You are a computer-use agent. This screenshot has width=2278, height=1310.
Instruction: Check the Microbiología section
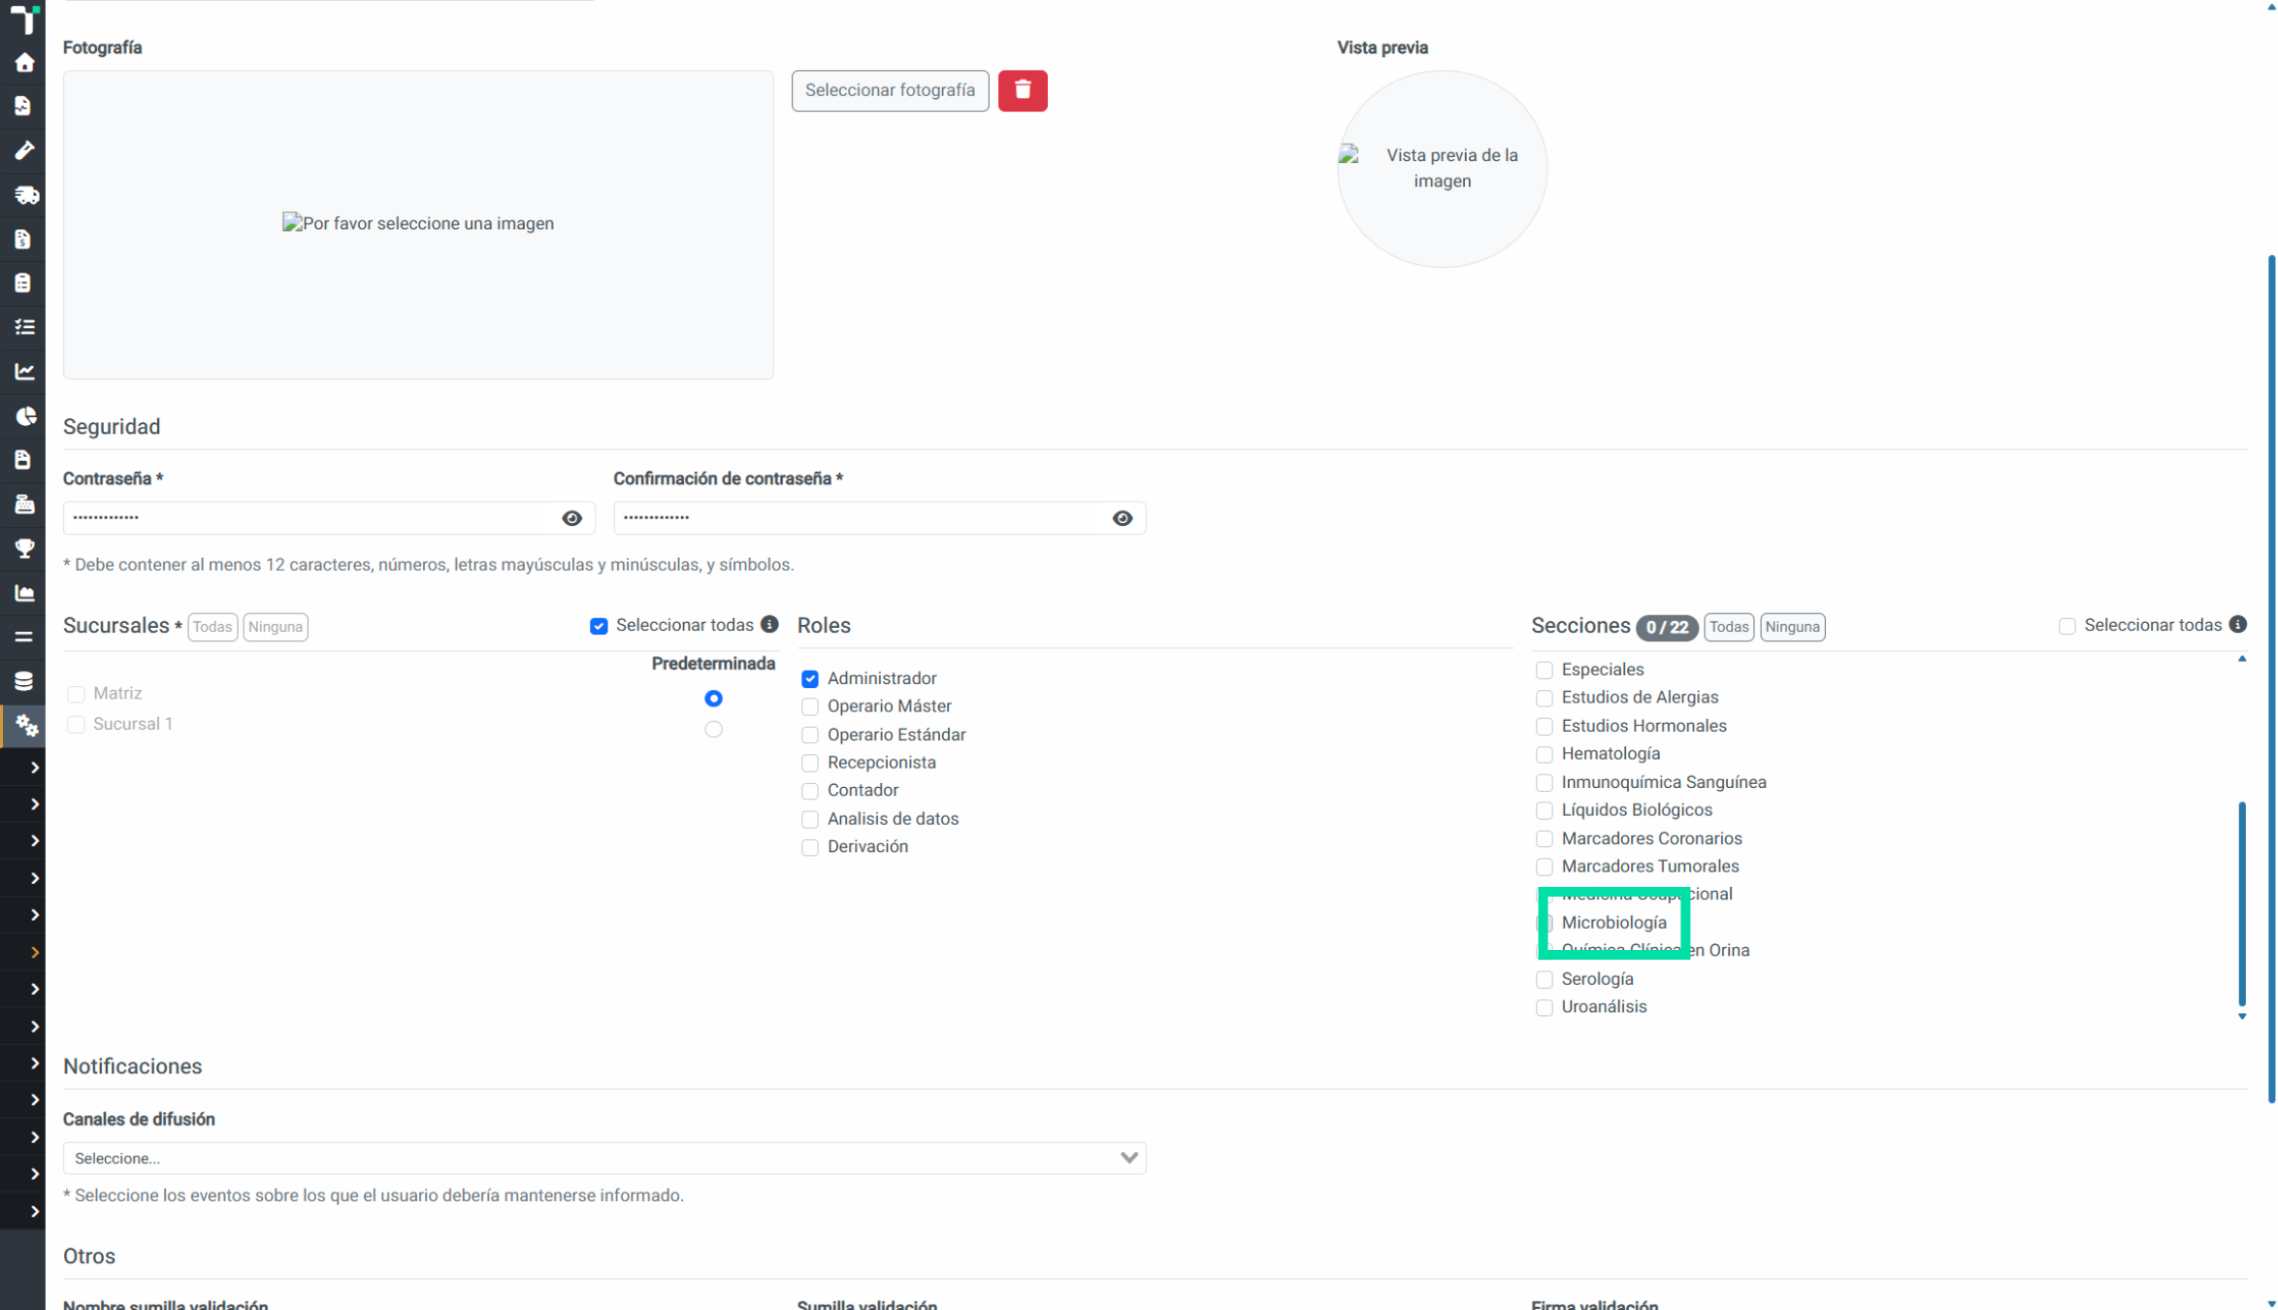tap(1544, 923)
